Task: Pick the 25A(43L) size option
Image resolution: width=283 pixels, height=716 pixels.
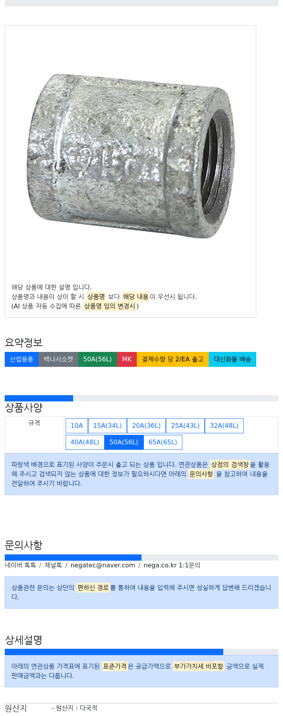Action: tap(185, 425)
